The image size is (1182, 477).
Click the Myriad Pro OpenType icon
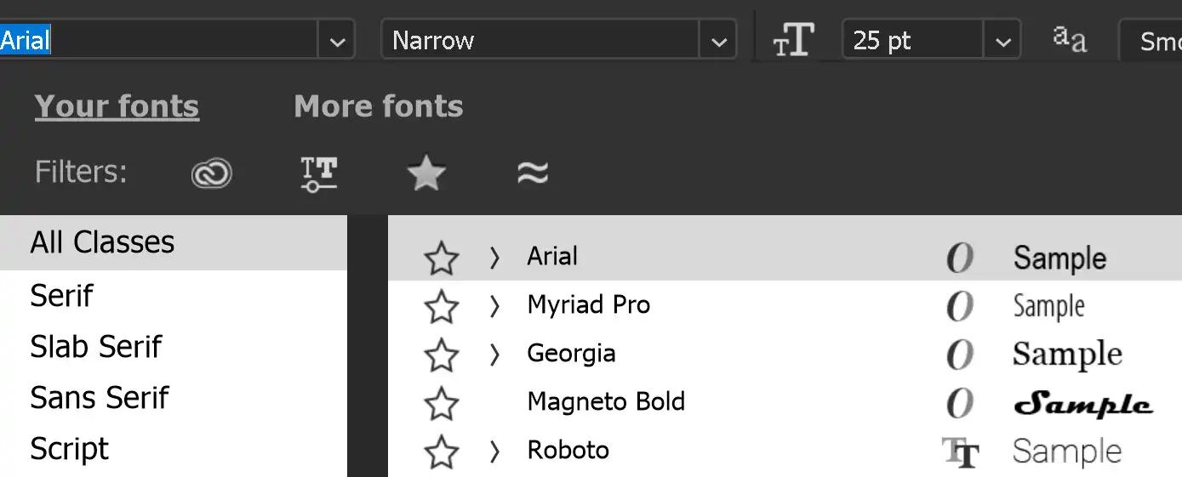tap(960, 306)
